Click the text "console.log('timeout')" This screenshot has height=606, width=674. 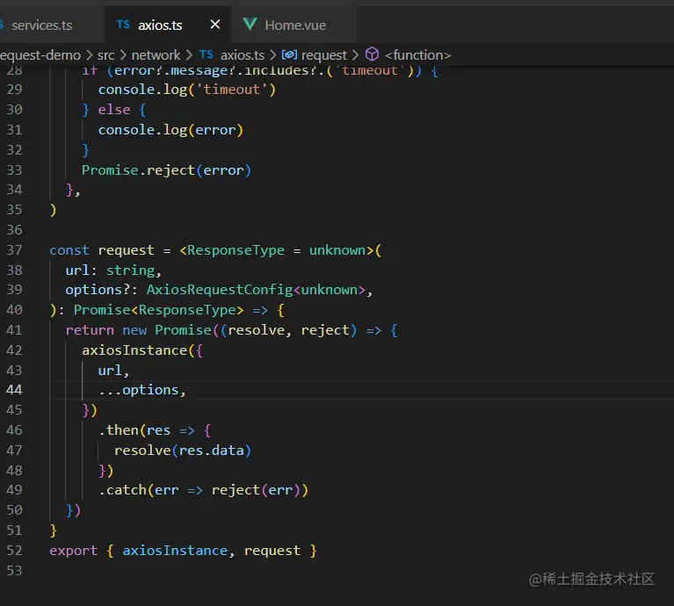click(x=186, y=90)
